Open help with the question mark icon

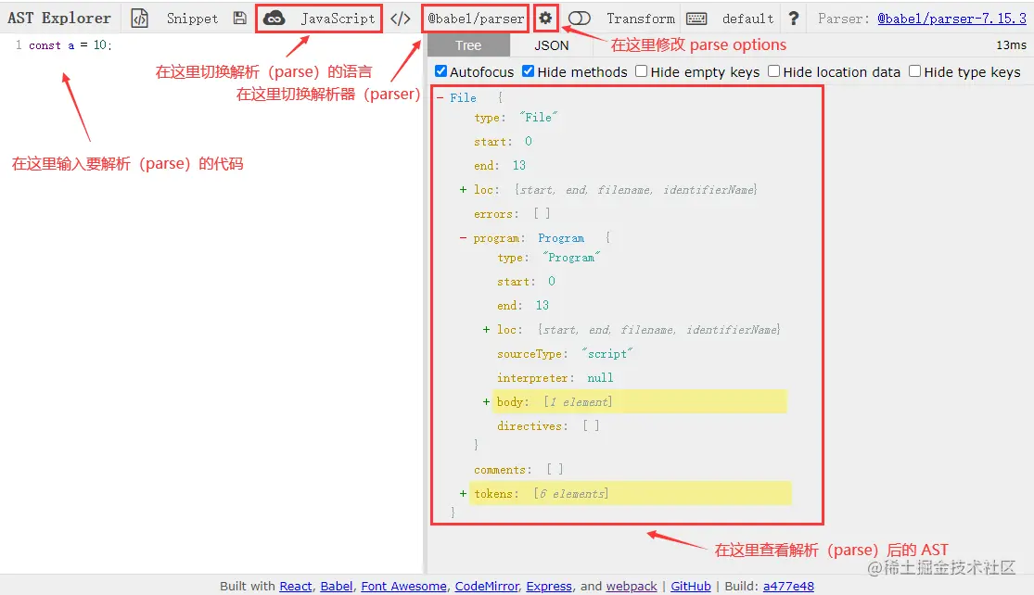[x=795, y=18]
